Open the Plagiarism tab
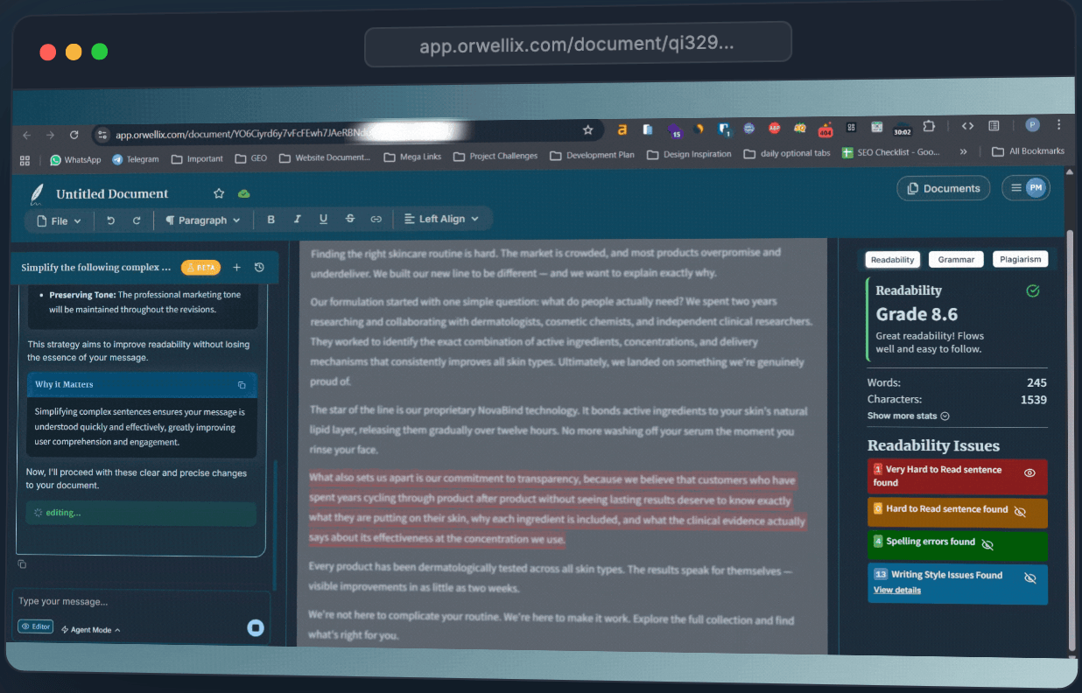 (1020, 259)
